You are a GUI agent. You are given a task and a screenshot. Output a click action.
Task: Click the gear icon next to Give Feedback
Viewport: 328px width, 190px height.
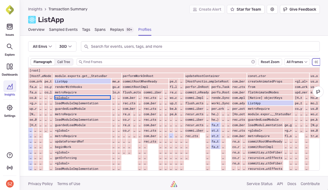pyautogui.click(x=272, y=9)
